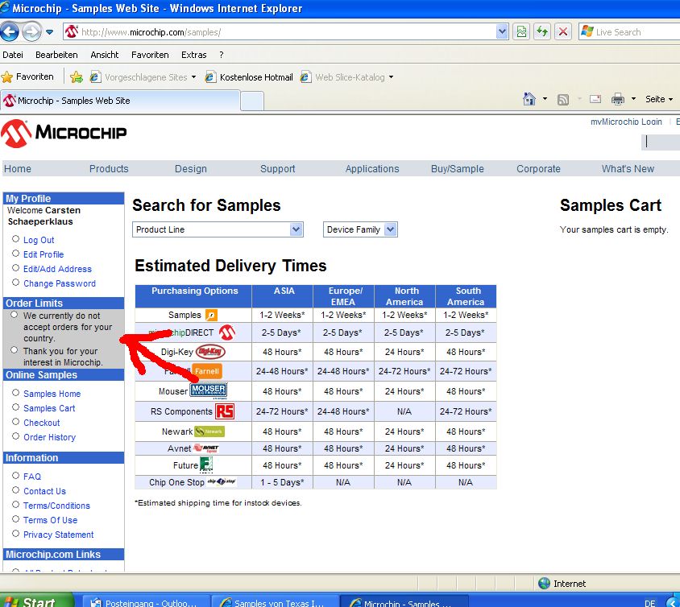The height and width of the screenshot is (607, 680).
Task: Open the Favoriten star button
Action: click(x=27, y=77)
